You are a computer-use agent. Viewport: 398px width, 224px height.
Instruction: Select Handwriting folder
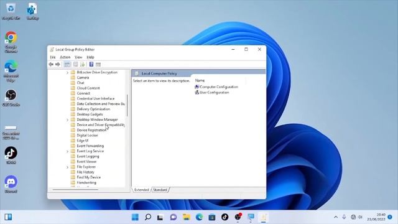pos(83,182)
